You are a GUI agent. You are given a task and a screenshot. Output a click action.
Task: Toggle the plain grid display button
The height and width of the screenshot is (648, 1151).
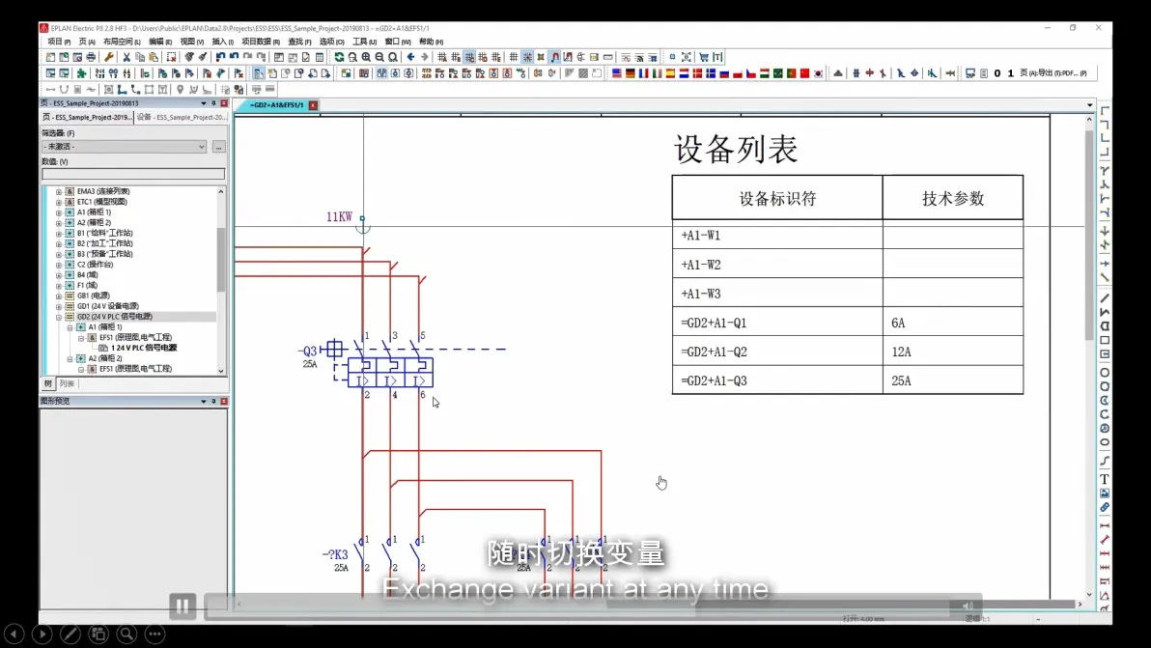click(x=513, y=57)
